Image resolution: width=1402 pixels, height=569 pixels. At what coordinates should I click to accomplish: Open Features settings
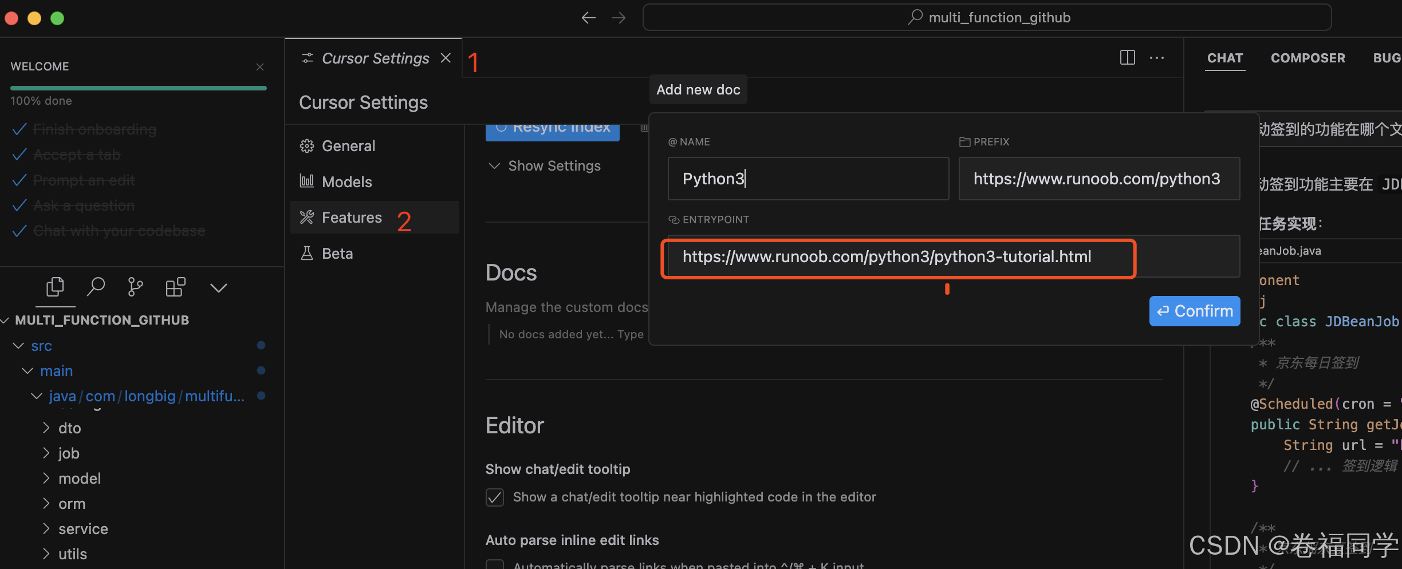click(375, 218)
